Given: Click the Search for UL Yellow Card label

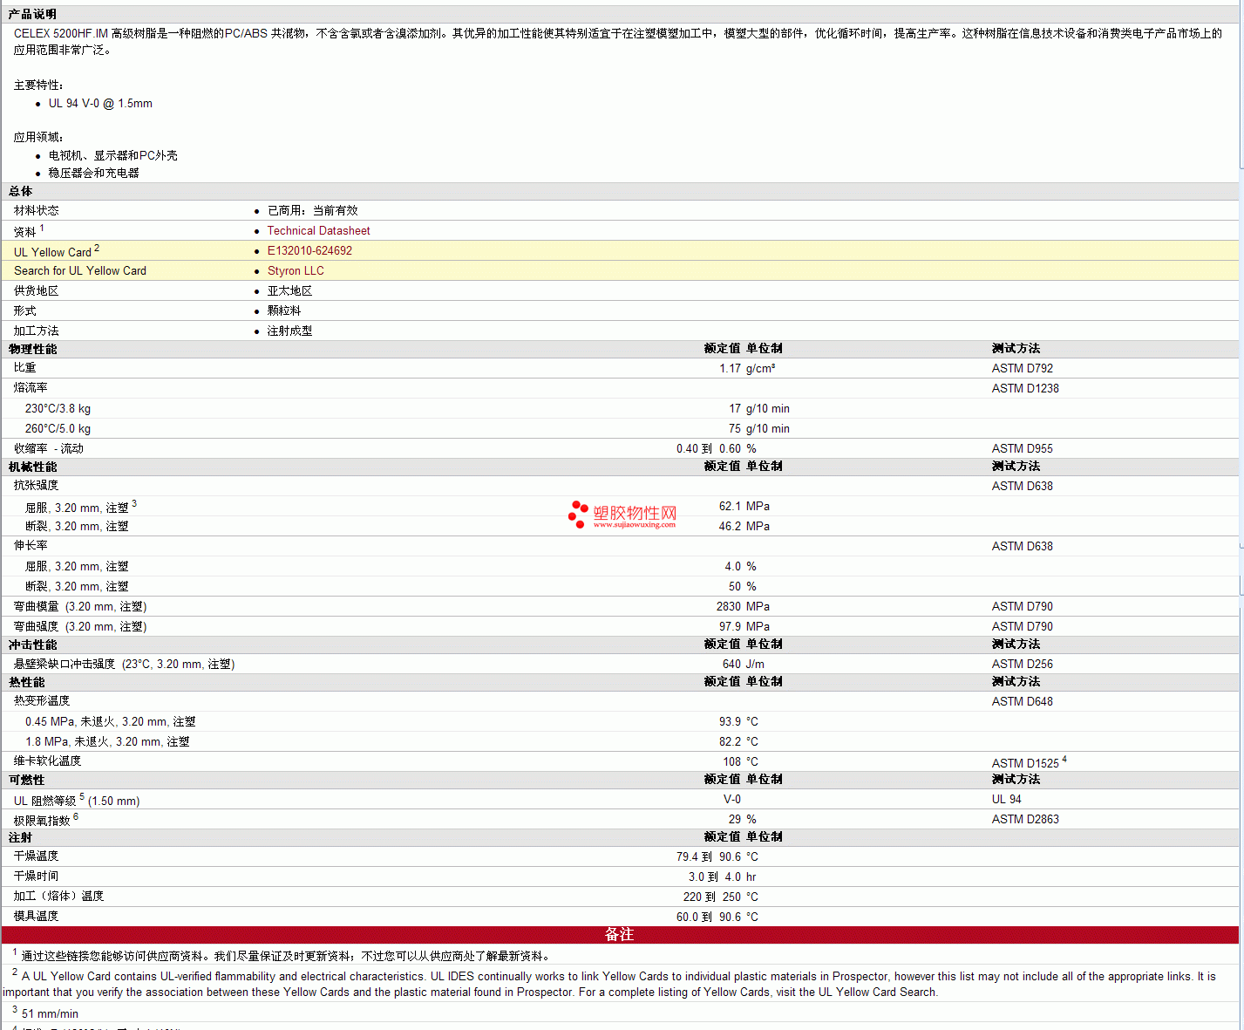Looking at the screenshot, I should pos(80,271).
